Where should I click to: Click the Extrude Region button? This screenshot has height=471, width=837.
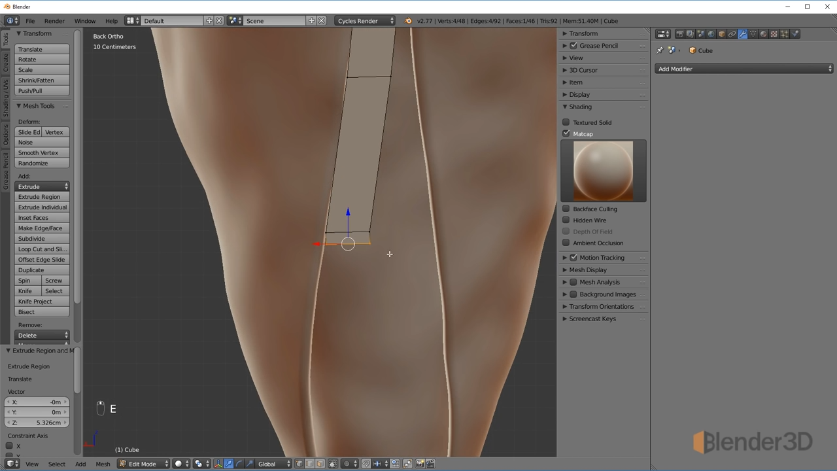coord(43,197)
